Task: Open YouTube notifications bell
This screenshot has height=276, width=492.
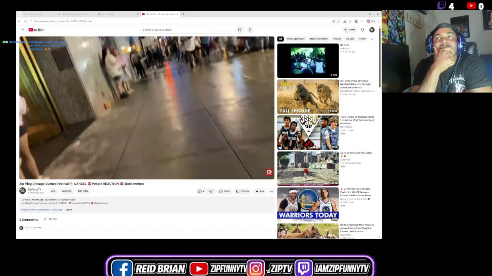Action: (x=362, y=30)
